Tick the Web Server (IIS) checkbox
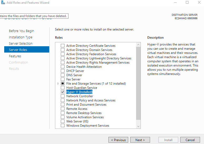 click(63, 121)
